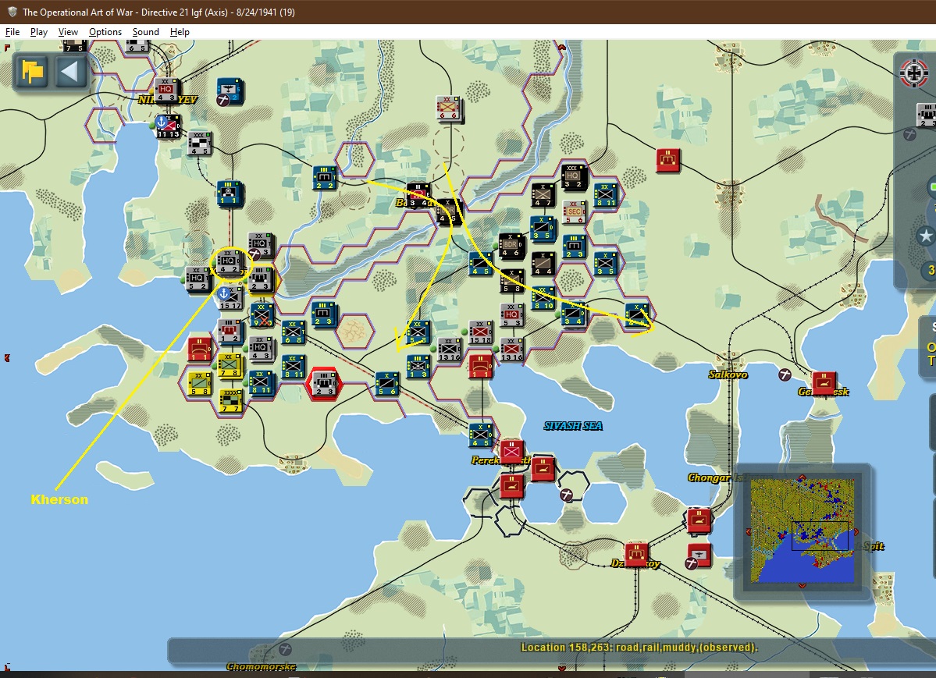The width and height of the screenshot is (936, 678).
Task: Click the Salkovo town label
Action: [728, 374]
